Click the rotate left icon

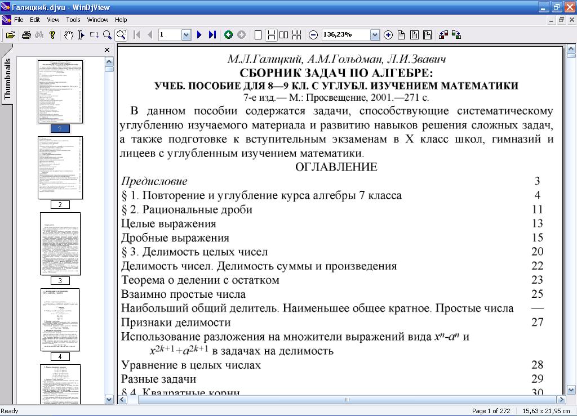click(443, 35)
